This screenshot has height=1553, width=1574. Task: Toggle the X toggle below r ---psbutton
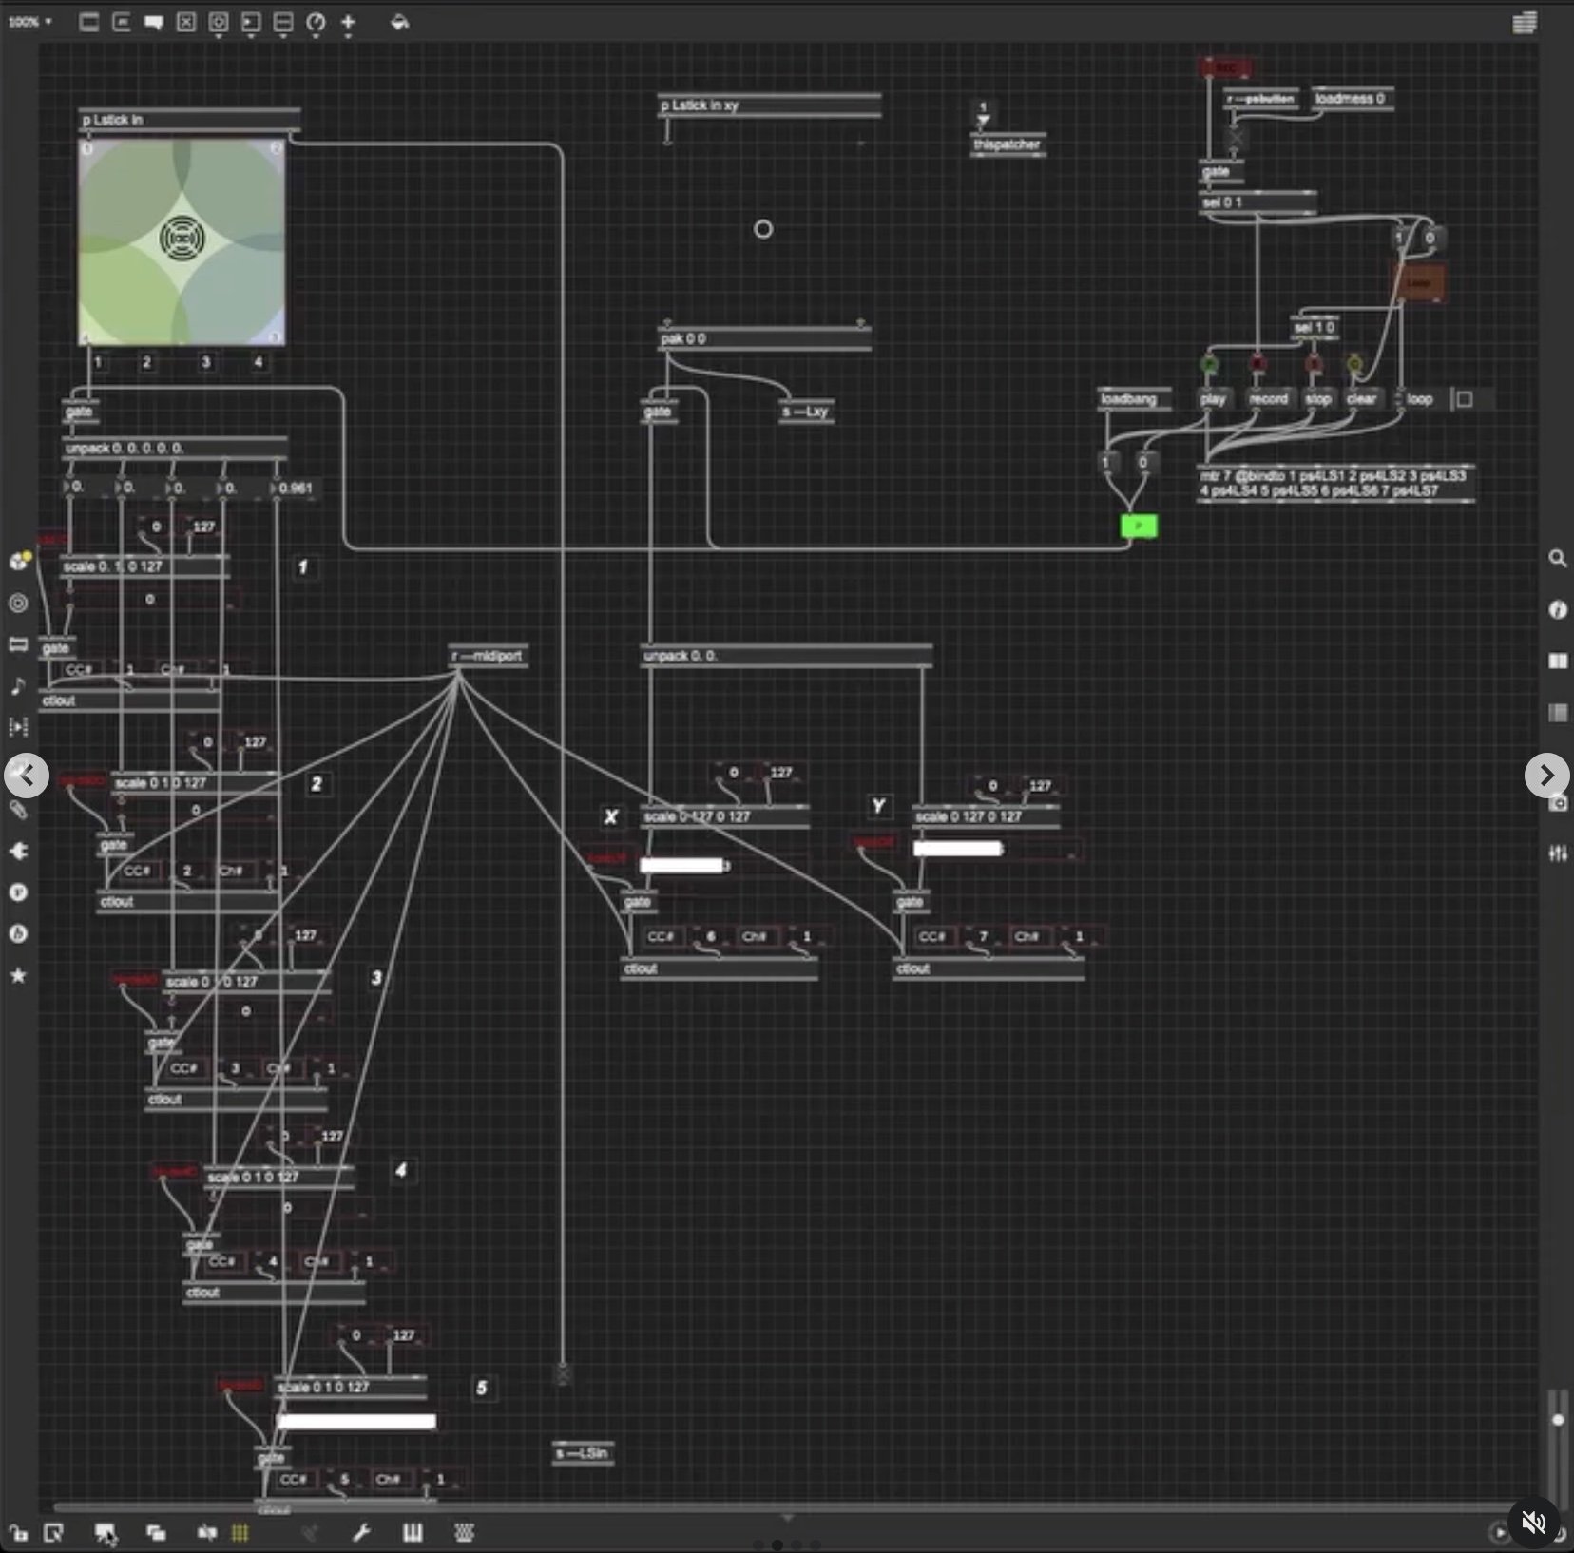(x=1235, y=137)
